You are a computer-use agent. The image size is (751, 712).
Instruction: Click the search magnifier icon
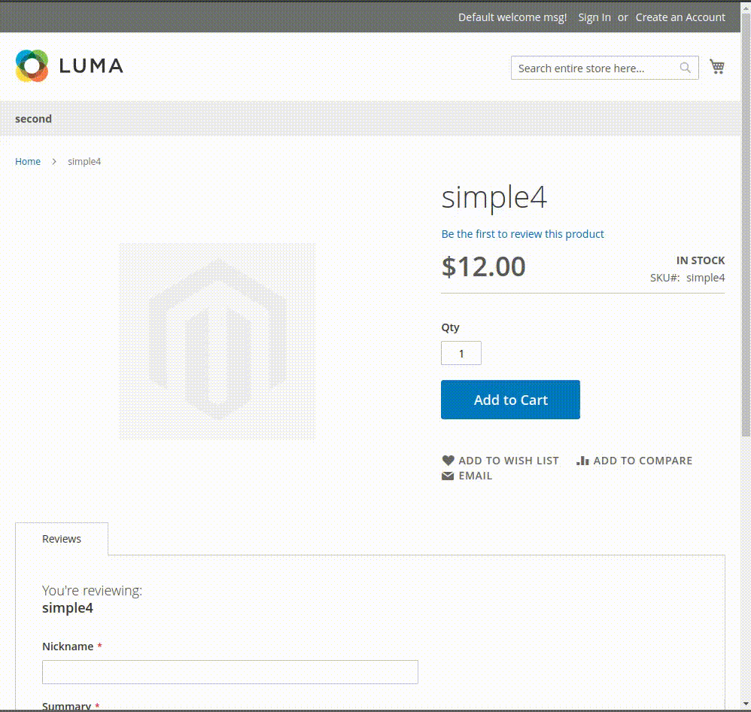tap(685, 68)
